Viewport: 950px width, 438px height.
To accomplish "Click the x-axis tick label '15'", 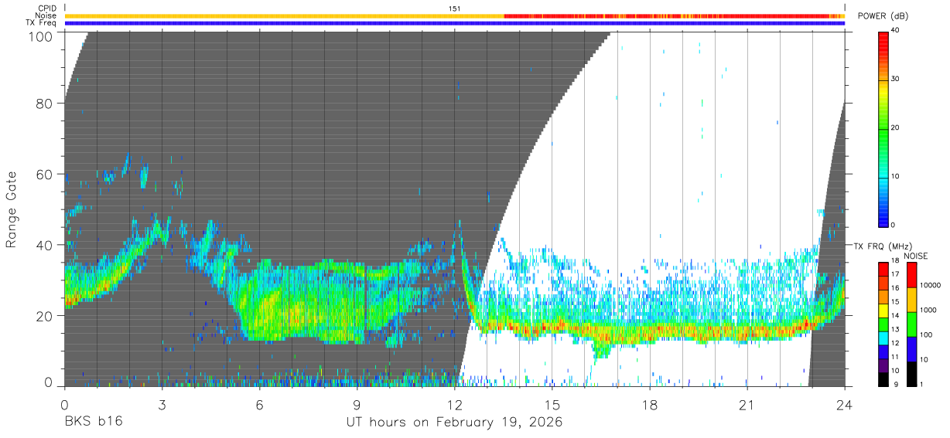I will pyautogui.click(x=552, y=404).
